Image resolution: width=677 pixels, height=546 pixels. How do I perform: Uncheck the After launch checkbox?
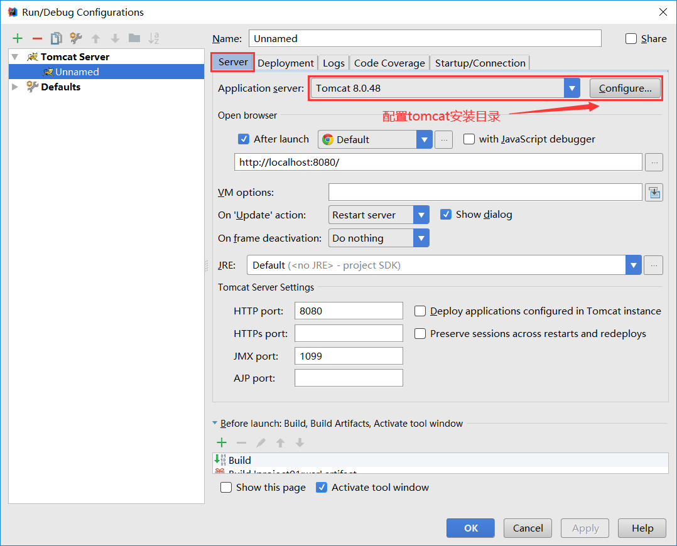tap(244, 139)
